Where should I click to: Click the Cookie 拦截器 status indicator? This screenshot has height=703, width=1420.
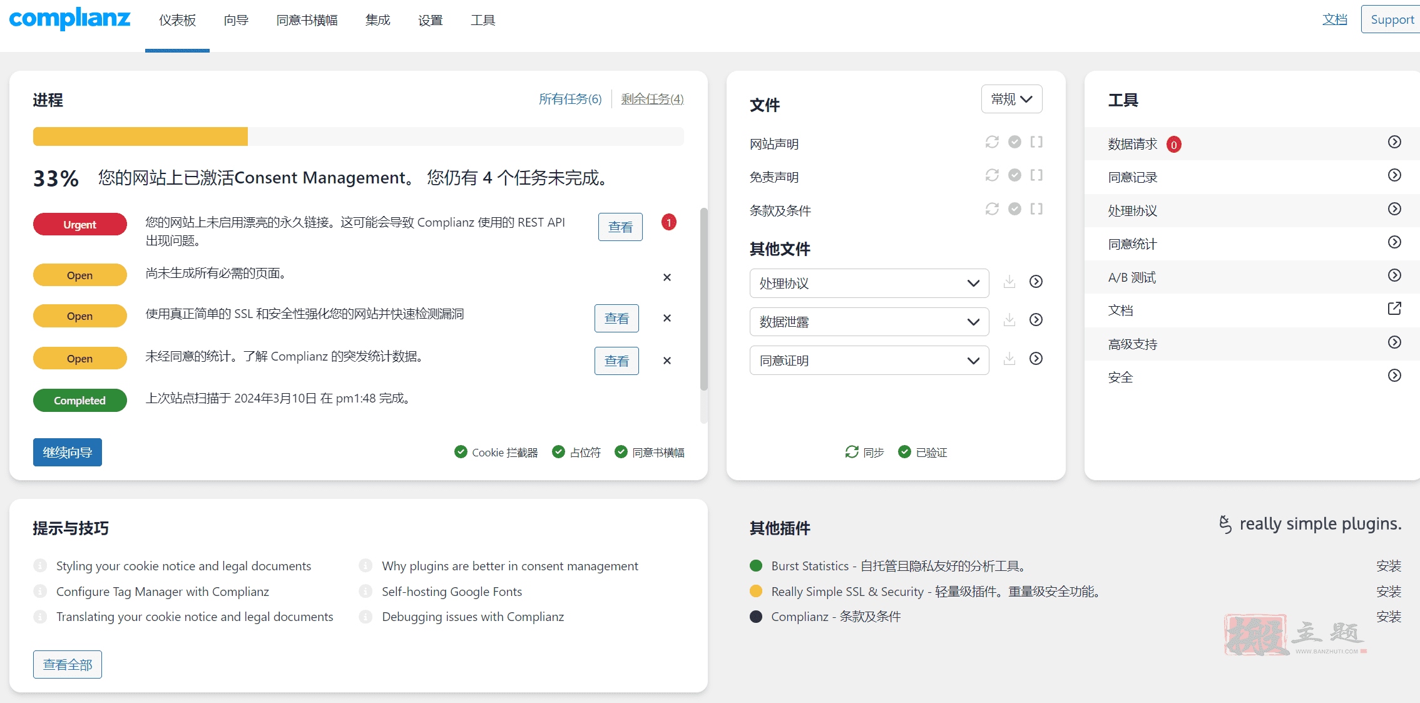click(496, 452)
